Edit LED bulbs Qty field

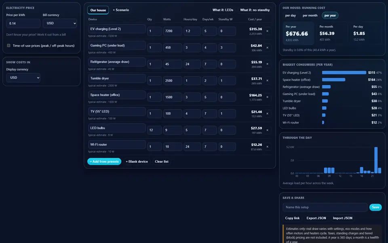154,130
